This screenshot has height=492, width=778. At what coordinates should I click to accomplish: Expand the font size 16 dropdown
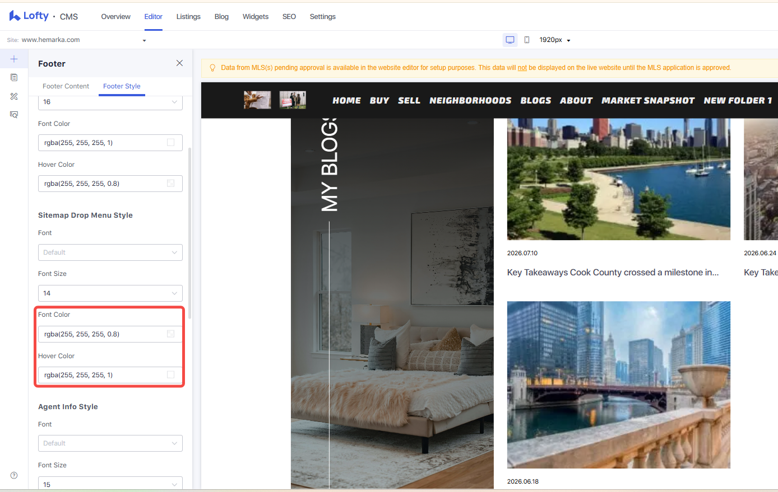click(x=110, y=102)
